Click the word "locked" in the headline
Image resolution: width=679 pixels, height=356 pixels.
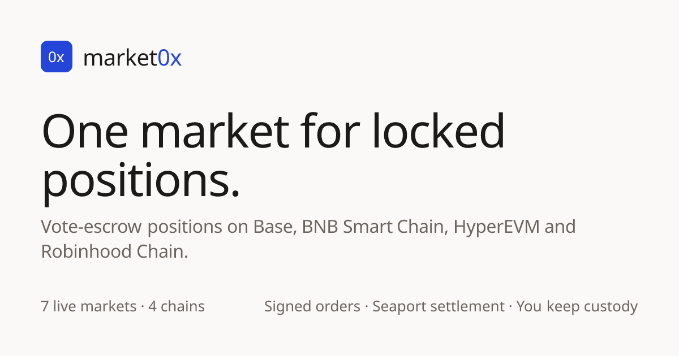tap(437, 131)
